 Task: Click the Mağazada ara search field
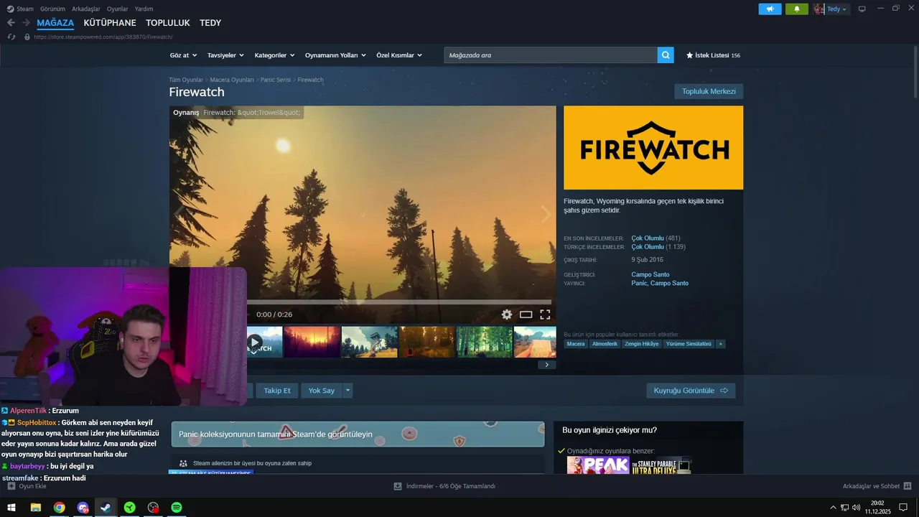[551, 55]
